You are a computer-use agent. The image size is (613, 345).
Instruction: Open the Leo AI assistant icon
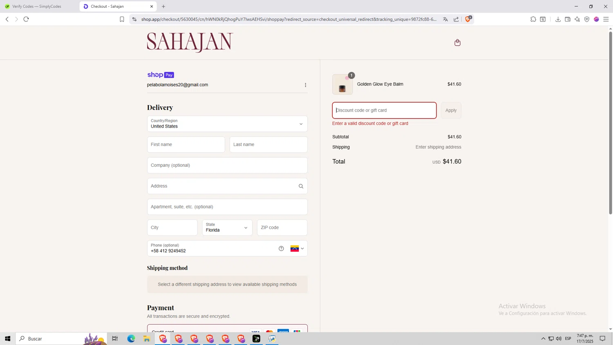577,19
